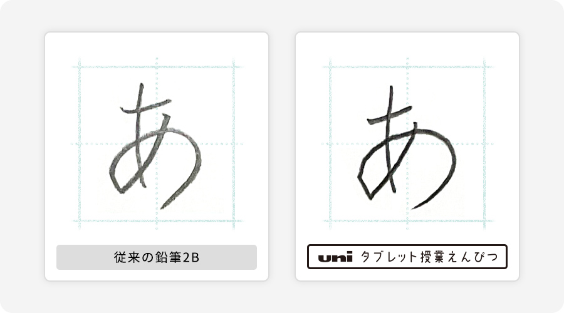Click the tail end of left あ stroke
564x313 pixels.
click(162, 207)
